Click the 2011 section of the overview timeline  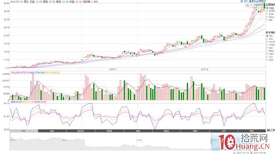65,140
